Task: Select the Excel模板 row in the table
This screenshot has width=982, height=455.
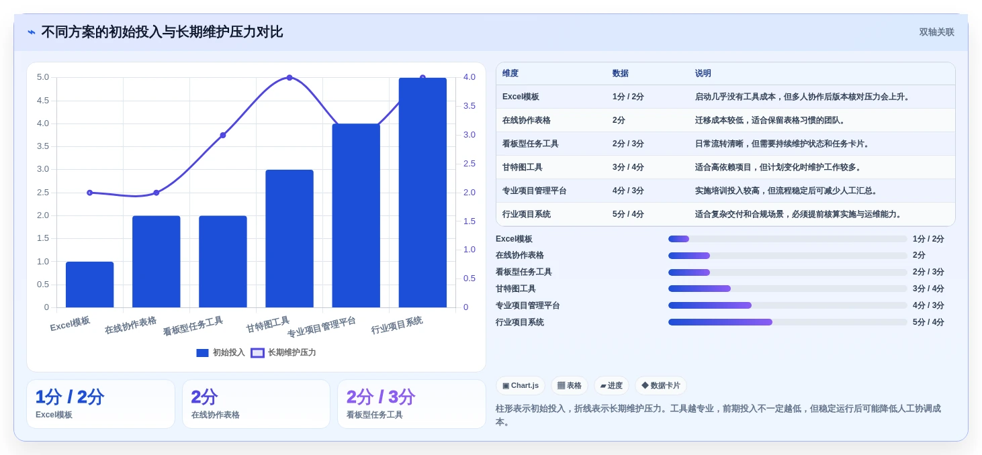Action: click(725, 97)
